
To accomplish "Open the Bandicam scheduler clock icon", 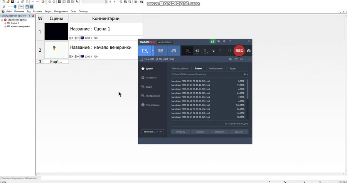I will click(224, 41).
